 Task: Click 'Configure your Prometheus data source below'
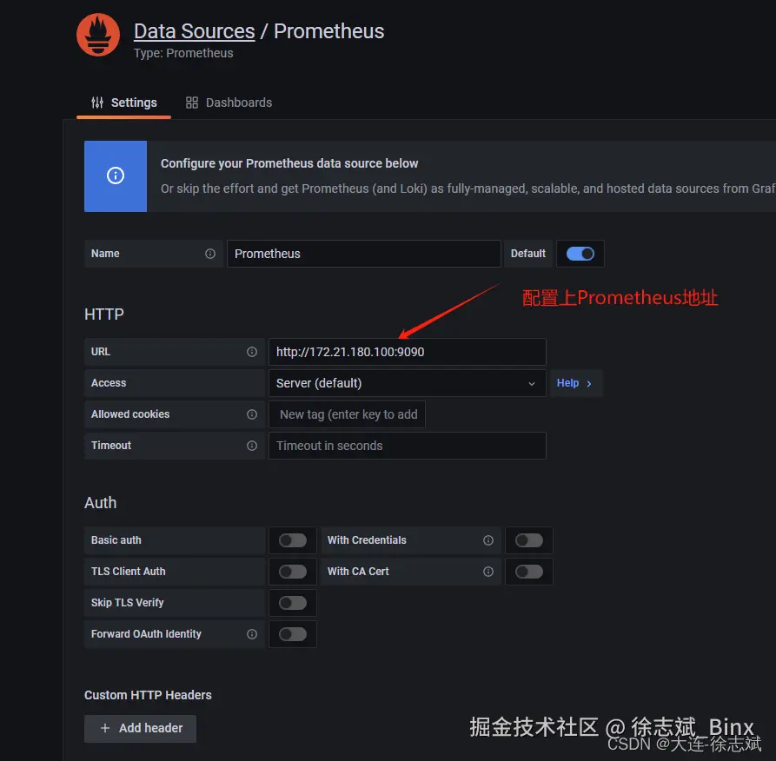289,163
